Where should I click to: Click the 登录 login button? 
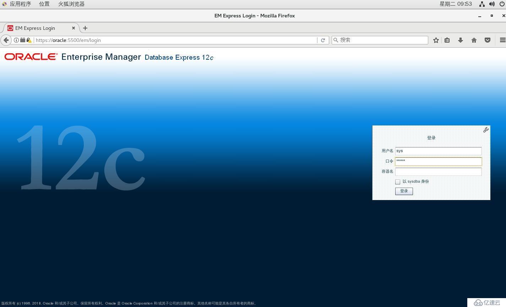404,191
